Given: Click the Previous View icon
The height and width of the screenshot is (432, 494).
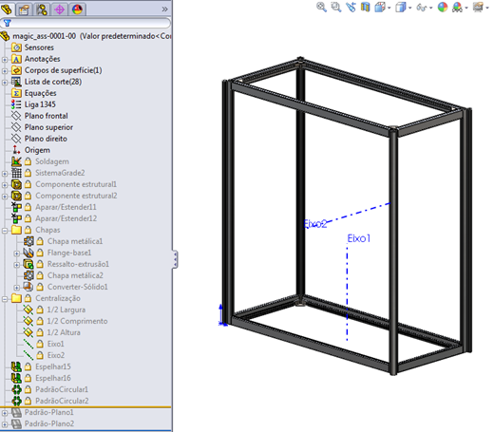Looking at the screenshot, I should (x=351, y=7).
